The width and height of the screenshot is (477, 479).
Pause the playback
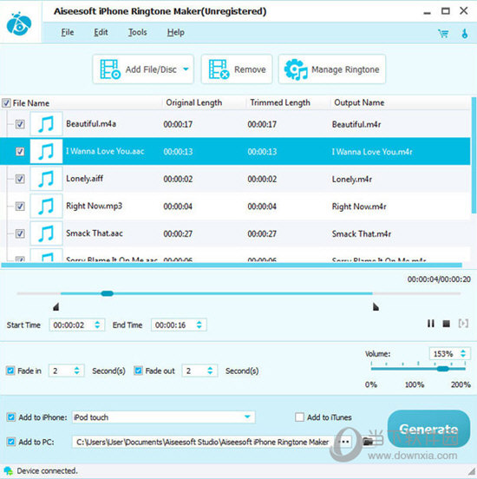430,324
